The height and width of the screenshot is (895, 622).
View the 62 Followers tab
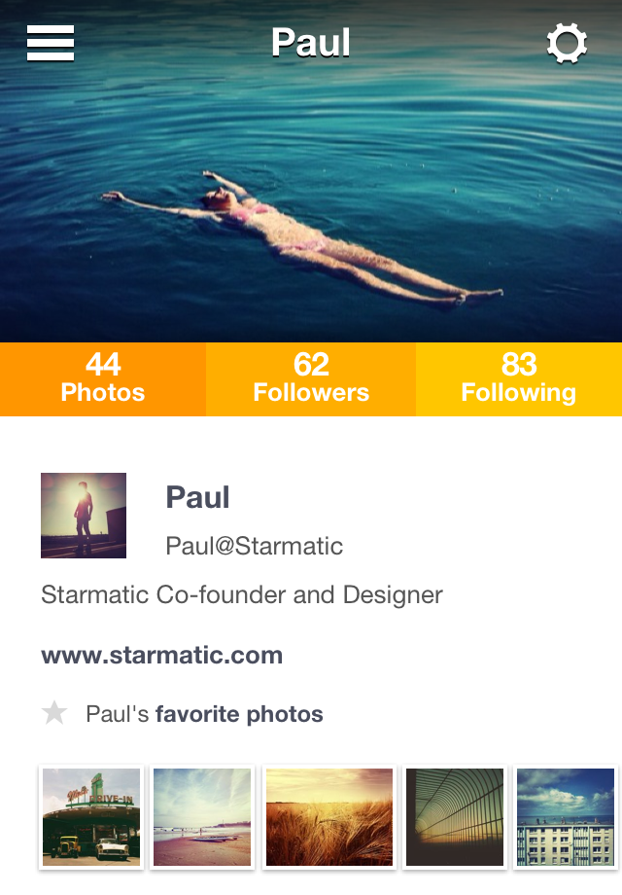click(311, 379)
